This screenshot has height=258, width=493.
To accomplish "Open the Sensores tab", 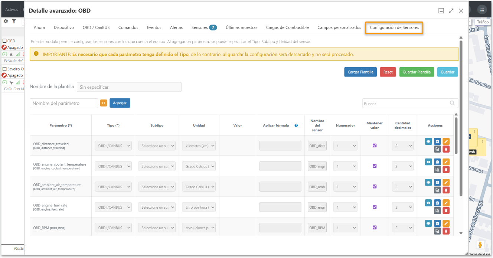I will [x=204, y=27].
